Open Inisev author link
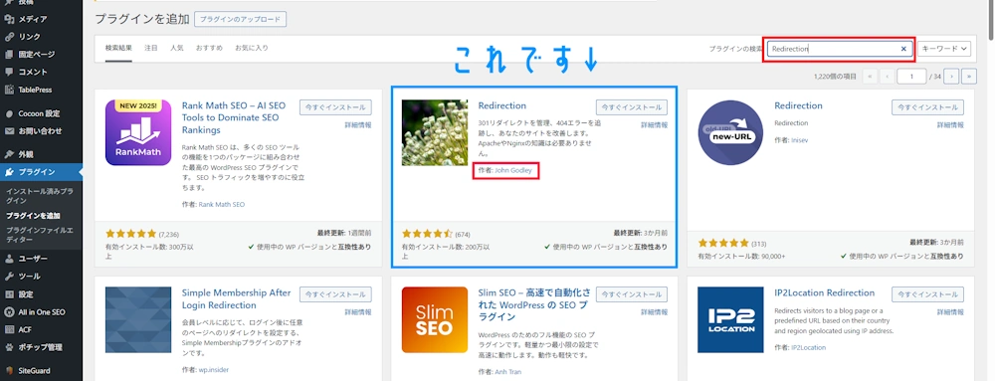 click(x=800, y=139)
